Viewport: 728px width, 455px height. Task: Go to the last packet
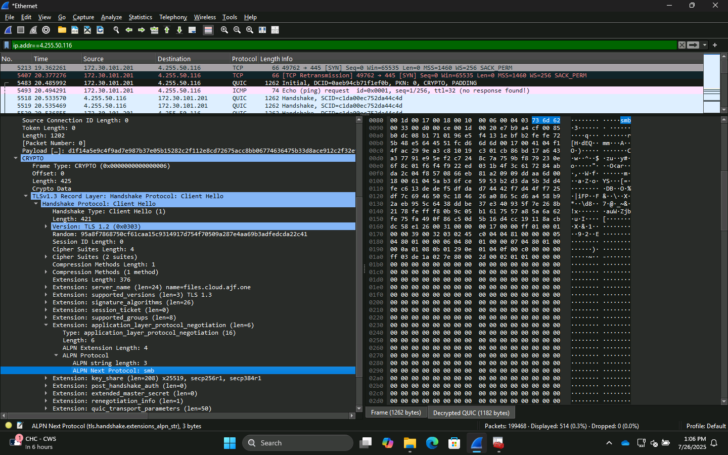(x=180, y=30)
